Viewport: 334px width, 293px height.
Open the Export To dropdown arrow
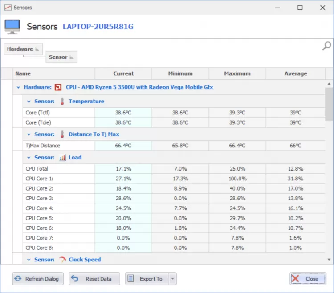click(x=173, y=279)
